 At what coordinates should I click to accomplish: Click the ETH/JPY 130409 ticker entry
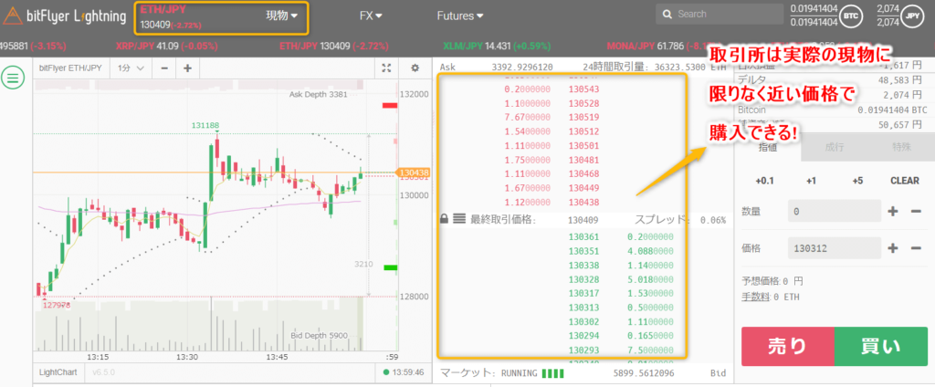click(334, 46)
